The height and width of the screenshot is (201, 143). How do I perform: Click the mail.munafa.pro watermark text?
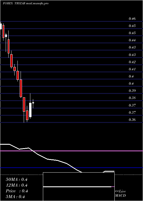37,3
